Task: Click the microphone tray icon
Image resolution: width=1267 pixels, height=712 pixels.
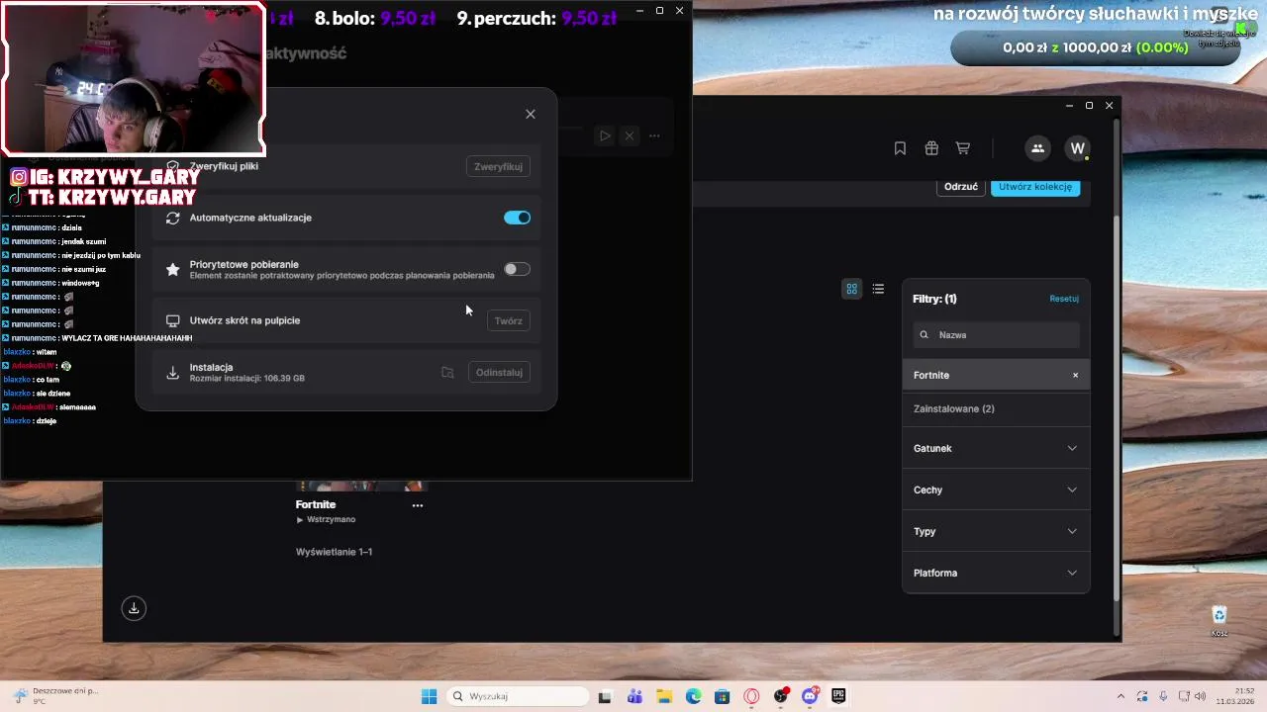Action: coord(1163,696)
